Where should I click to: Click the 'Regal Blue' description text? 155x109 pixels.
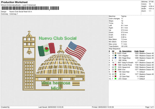point(126,58)
